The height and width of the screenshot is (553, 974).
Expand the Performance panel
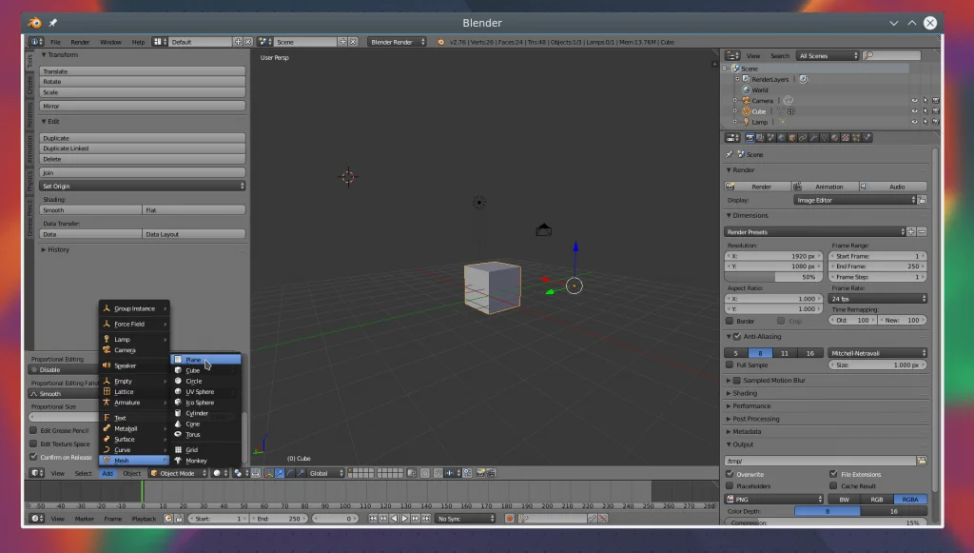(x=751, y=405)
